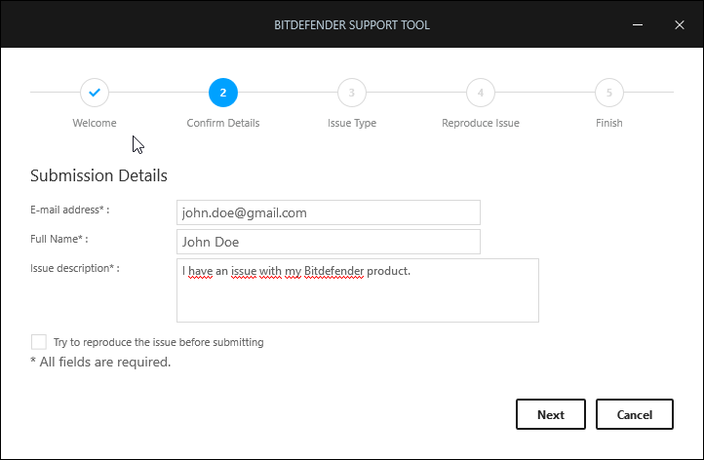The image size is (704, 460).
Task: Click the 'Finish' step label
Action: point(608,123)
